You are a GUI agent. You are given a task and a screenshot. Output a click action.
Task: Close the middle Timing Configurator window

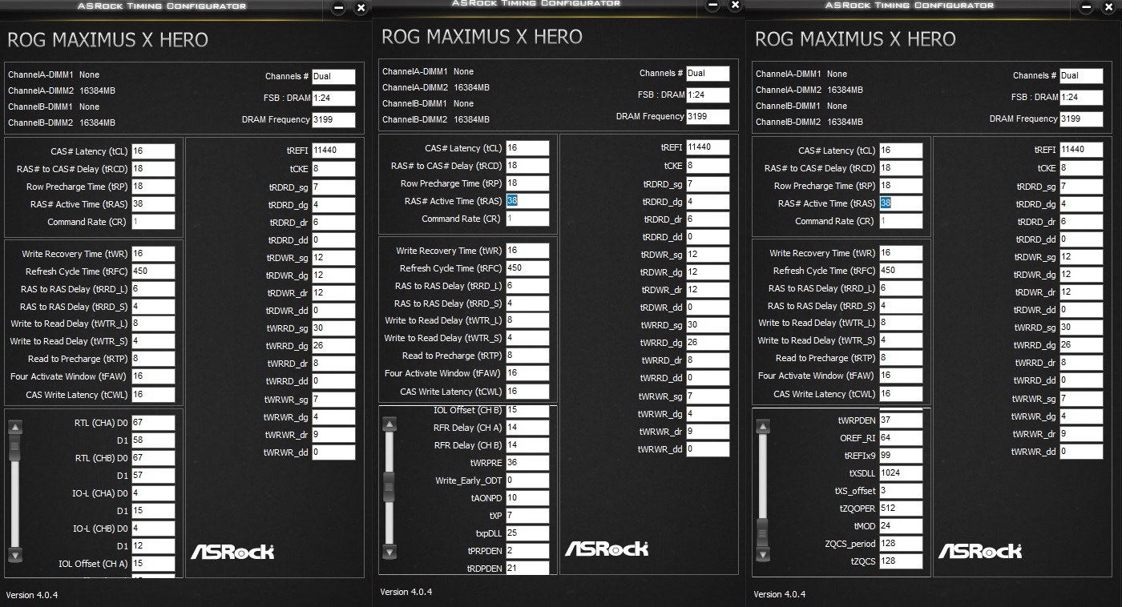(x=736, y=6)
